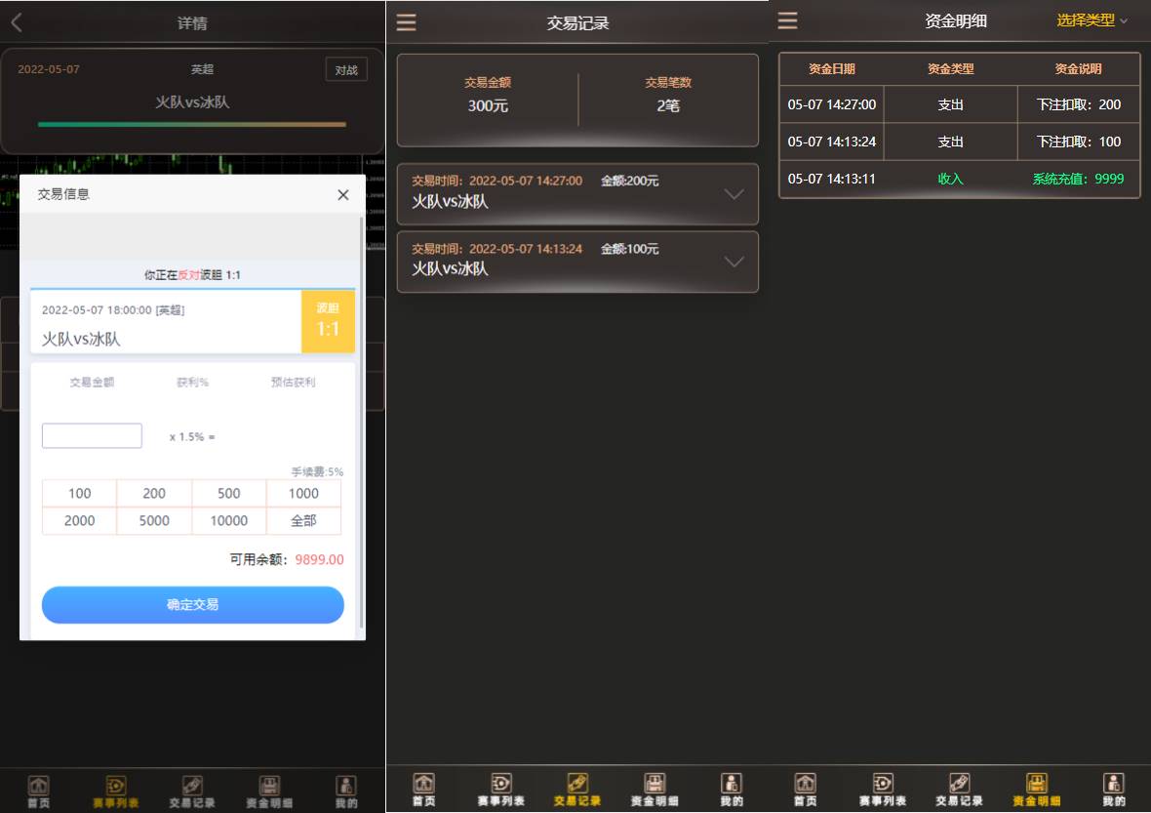The width and height of the screenshot is (1151, 813).
Task: Select quick amount 1000
Action: tap(304, 494)
